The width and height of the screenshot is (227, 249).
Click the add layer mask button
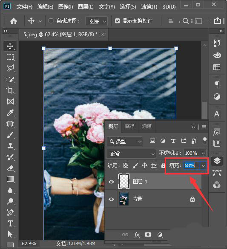coord(148,235)
